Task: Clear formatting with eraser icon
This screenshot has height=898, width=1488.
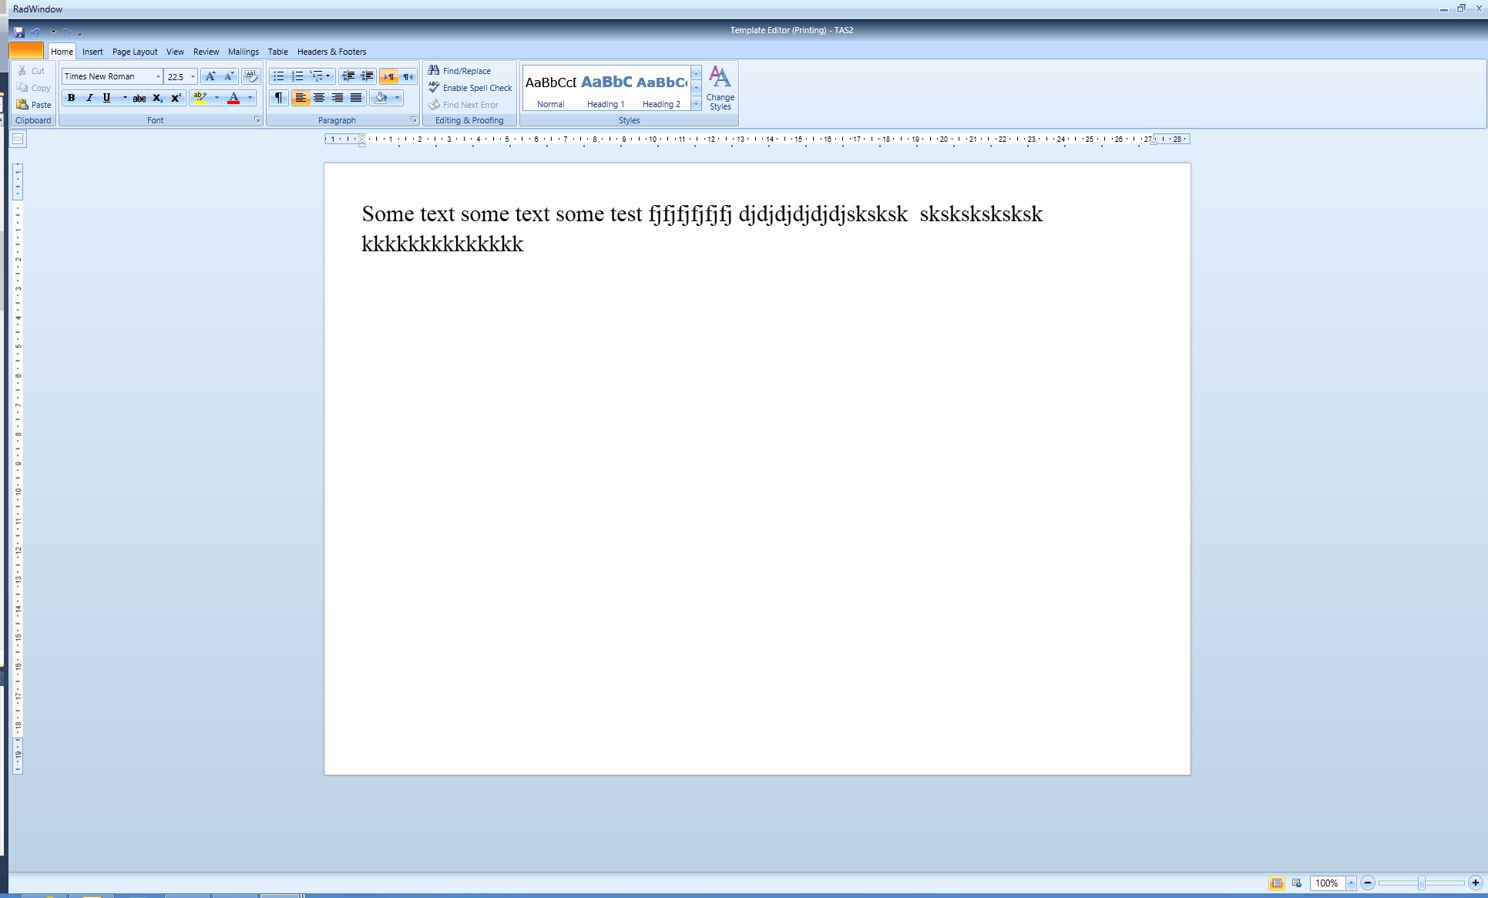Action: [250, 76]
